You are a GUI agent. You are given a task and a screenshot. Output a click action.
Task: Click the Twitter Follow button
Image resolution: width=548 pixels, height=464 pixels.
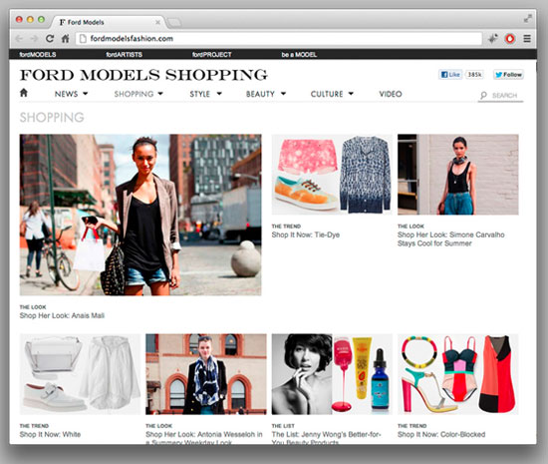(508, 75)
